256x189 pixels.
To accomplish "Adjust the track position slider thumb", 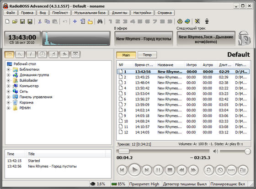I will coord(124,151).
